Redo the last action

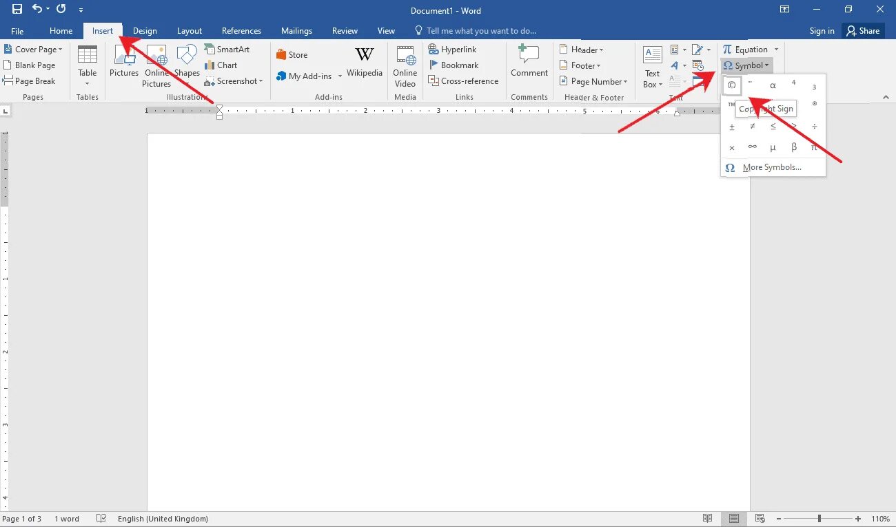(61, 10)
